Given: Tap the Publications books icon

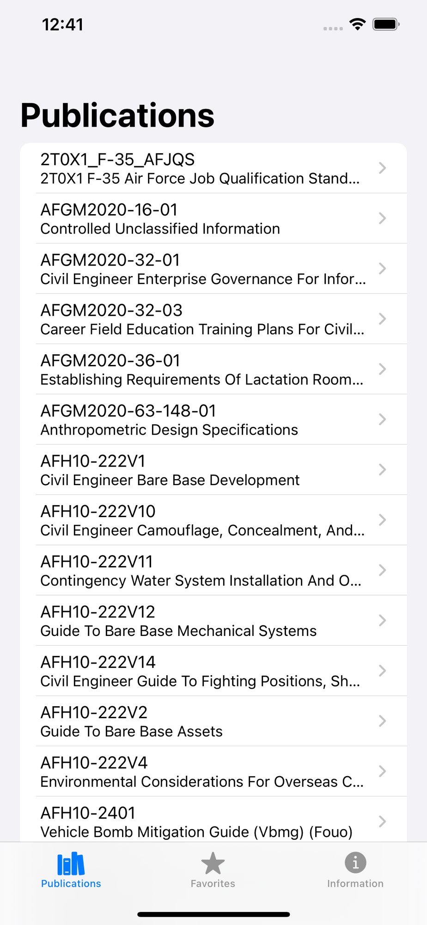Looking at the screenshot, I should coord(71,863).
